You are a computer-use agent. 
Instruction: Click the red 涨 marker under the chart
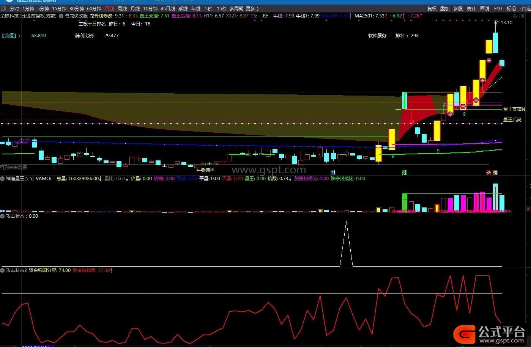(489, 172)
